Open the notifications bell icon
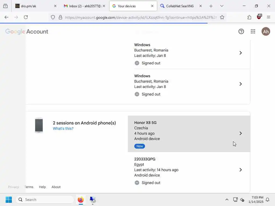The width and height of the screenshot is (275, 206). click(x=267, y=200)
